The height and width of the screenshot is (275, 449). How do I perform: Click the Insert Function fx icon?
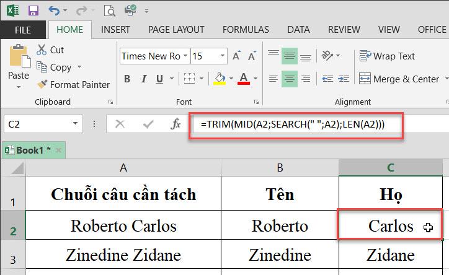[176, 124]
